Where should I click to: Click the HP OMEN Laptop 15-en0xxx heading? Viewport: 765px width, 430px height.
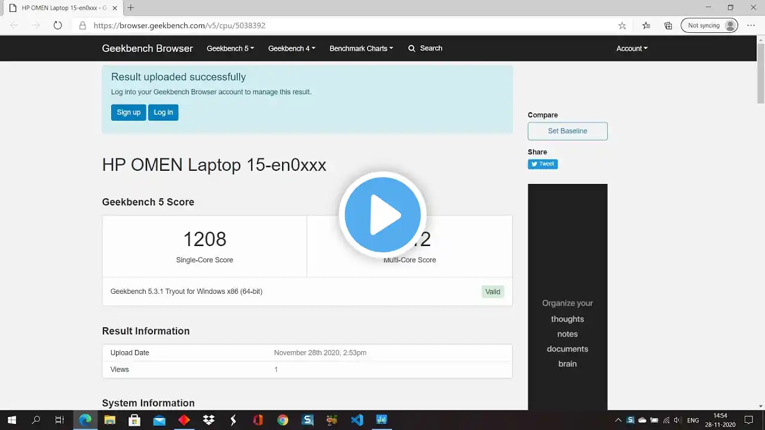tap(214, 165)
